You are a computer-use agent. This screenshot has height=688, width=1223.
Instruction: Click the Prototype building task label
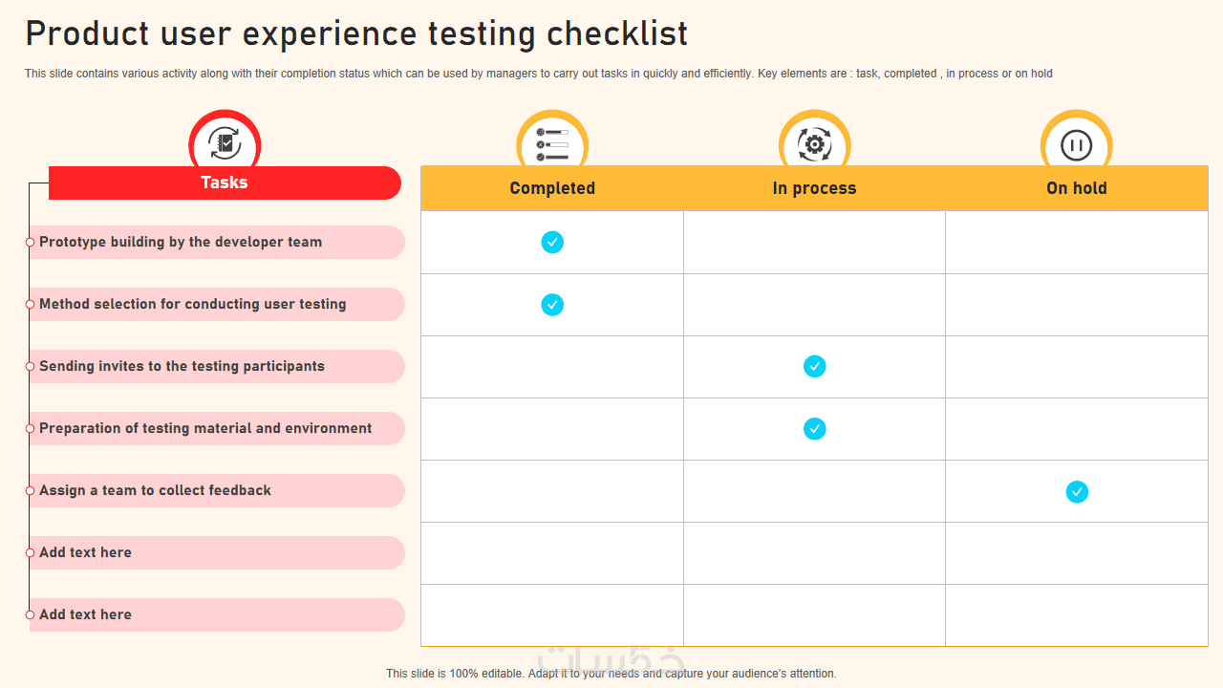coord(181,243)
